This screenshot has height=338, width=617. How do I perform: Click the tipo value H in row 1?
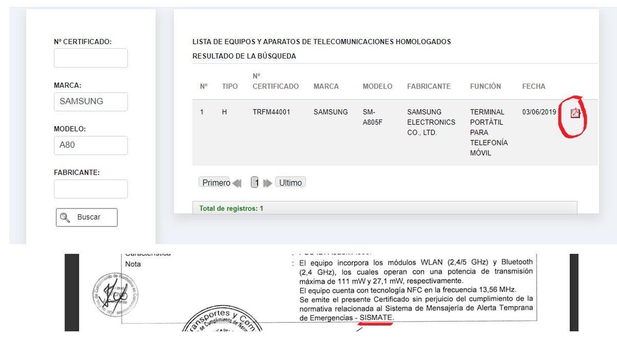[224, 112]
